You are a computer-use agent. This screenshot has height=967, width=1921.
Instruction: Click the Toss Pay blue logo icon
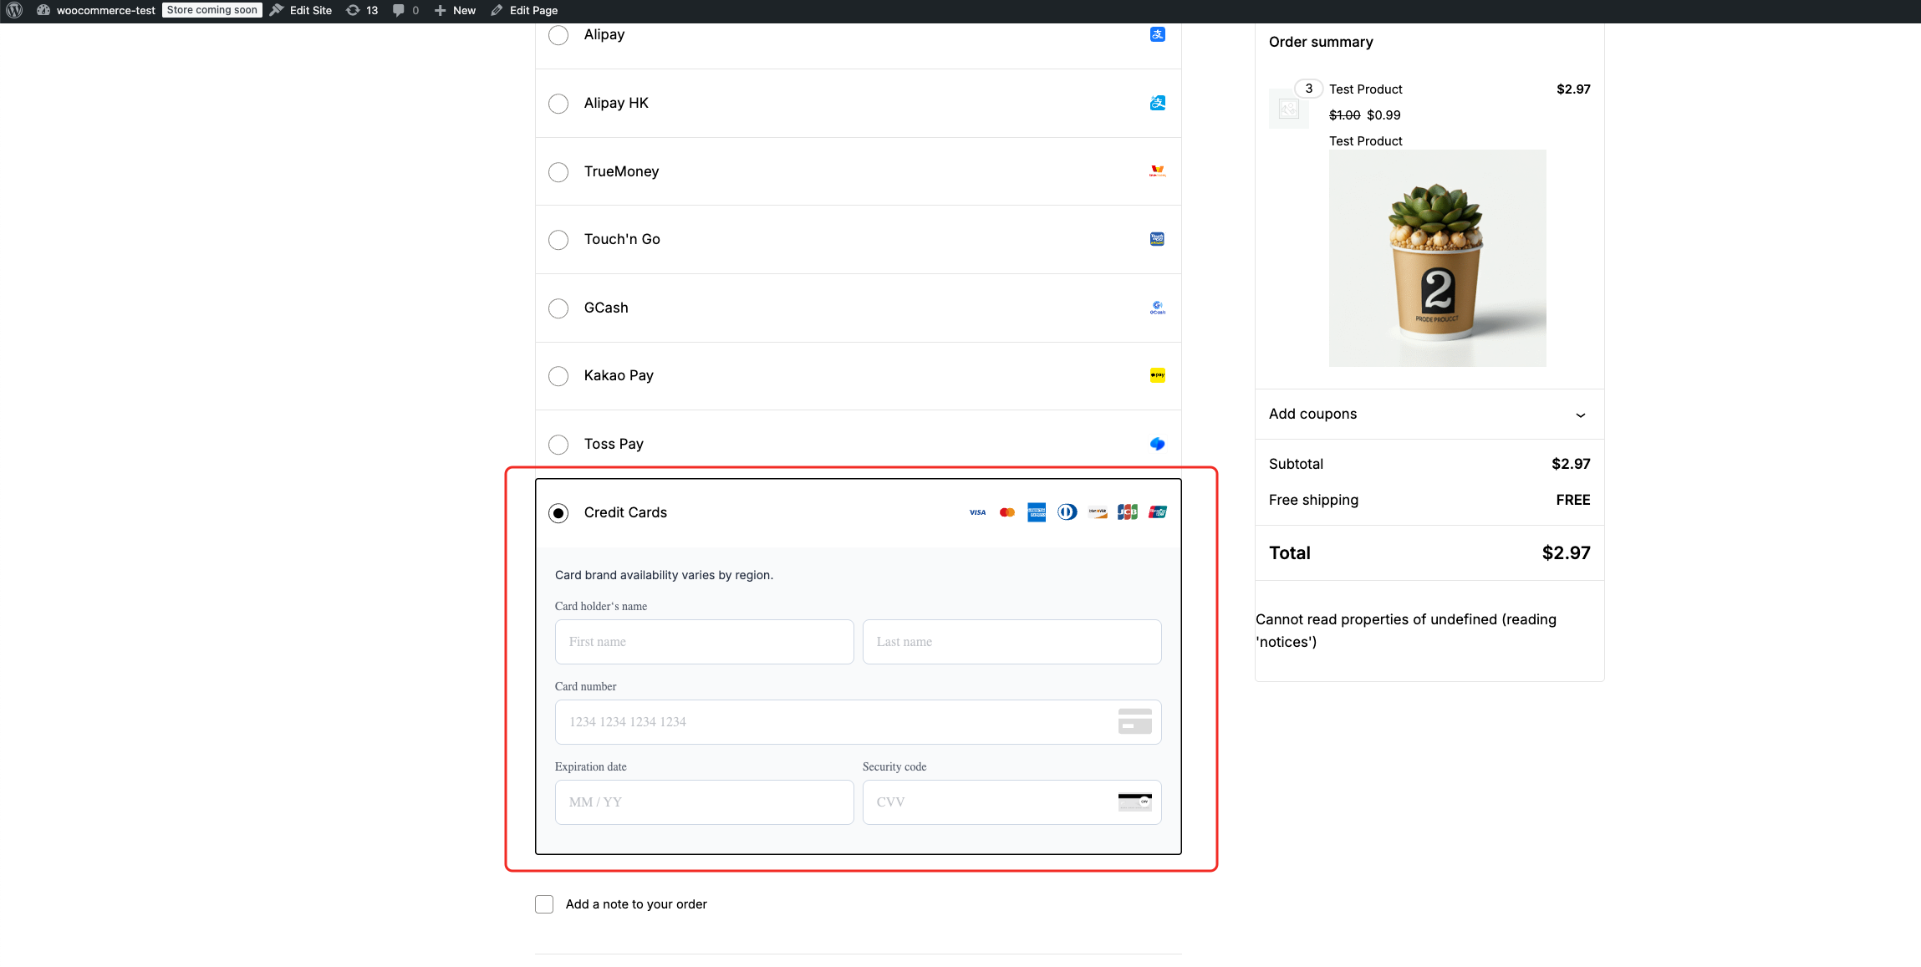pyautogui.click(x=1158, y=444)
